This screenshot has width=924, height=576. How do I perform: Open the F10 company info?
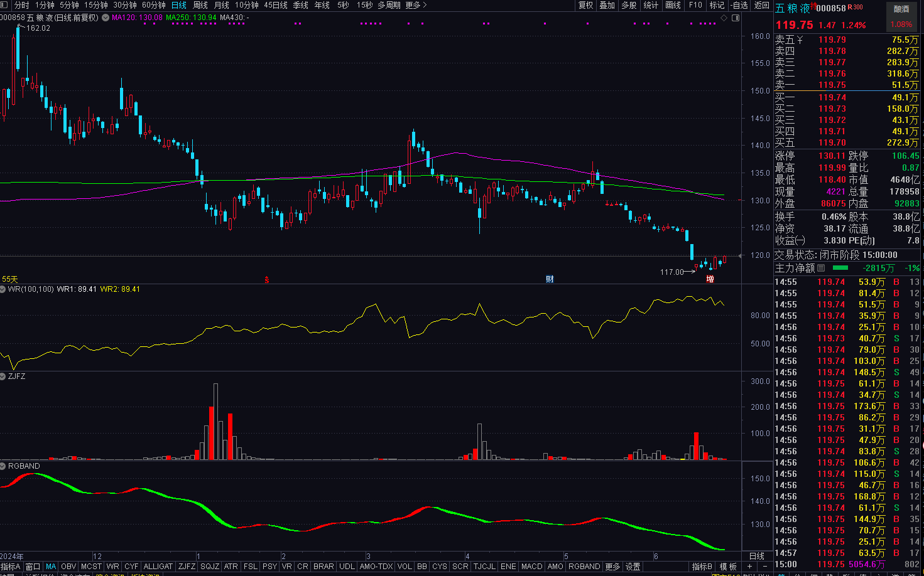pos(695,5)
